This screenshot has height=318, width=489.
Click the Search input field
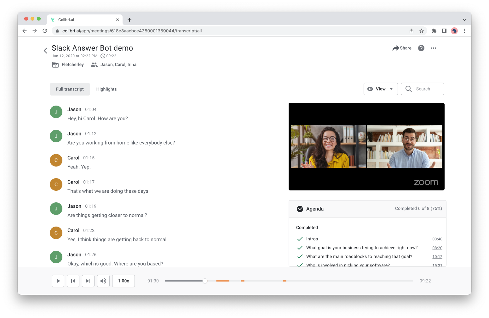(x=423, y=89)
